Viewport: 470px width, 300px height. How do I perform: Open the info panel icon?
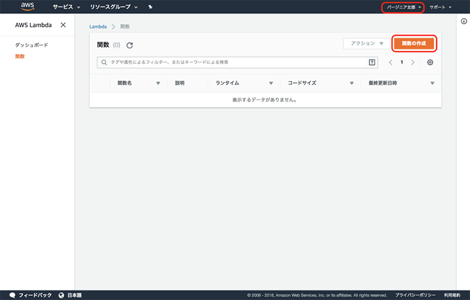464,21
